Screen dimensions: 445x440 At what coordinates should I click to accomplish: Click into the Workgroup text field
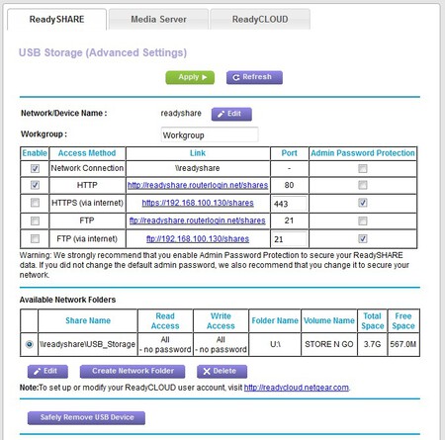[x=210, y=134]
